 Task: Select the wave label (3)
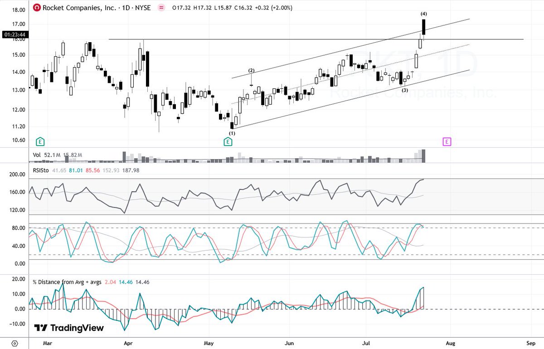point(405,90)
